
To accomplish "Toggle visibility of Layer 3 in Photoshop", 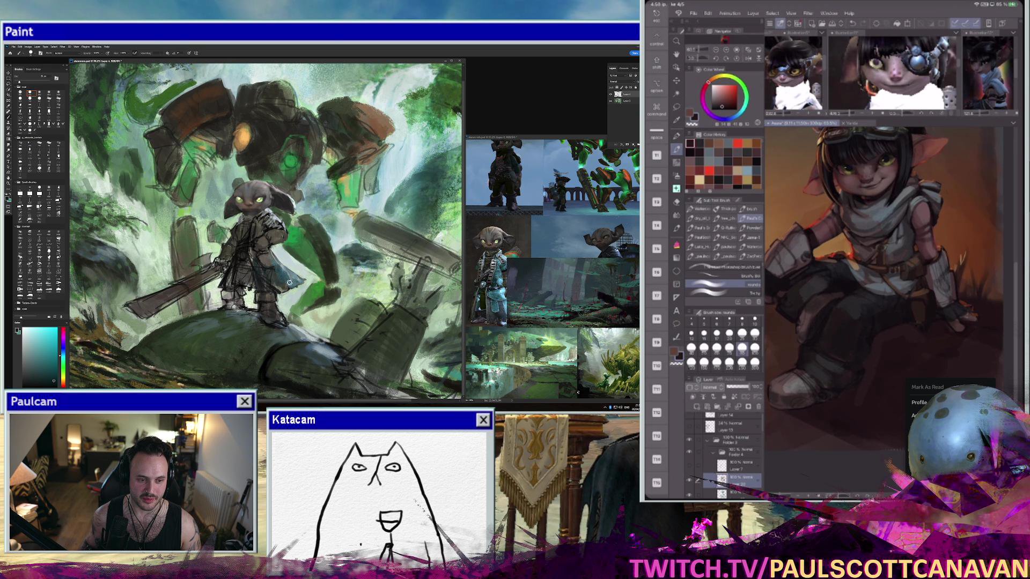I will [610, 101].
